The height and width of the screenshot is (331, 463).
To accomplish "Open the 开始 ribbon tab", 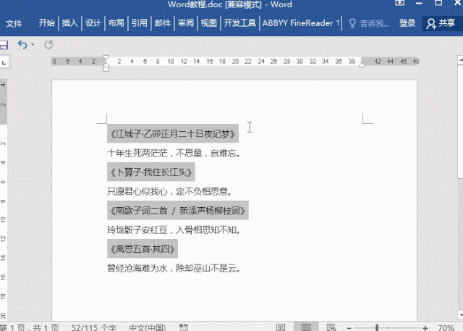I will (46, 23).
